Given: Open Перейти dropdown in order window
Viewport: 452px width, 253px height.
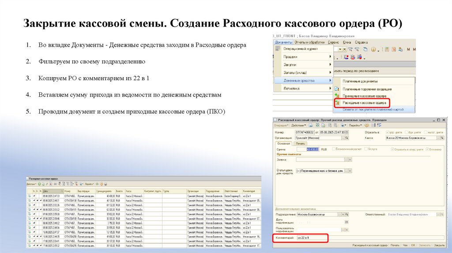Looking at the screenshot, I should click(x=355, y=125).
